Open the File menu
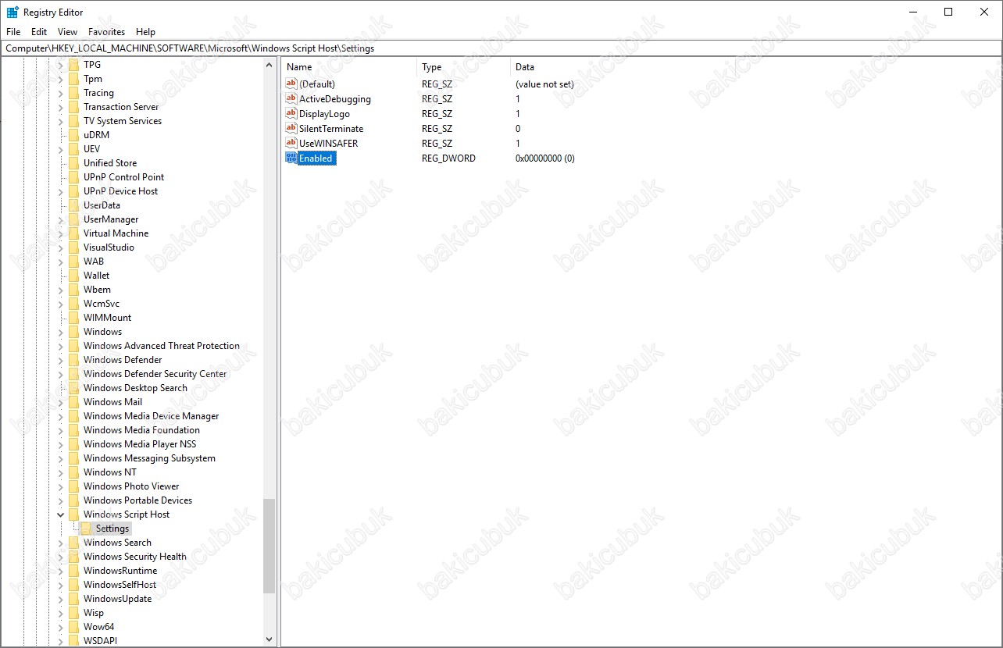 click(13, 32)
